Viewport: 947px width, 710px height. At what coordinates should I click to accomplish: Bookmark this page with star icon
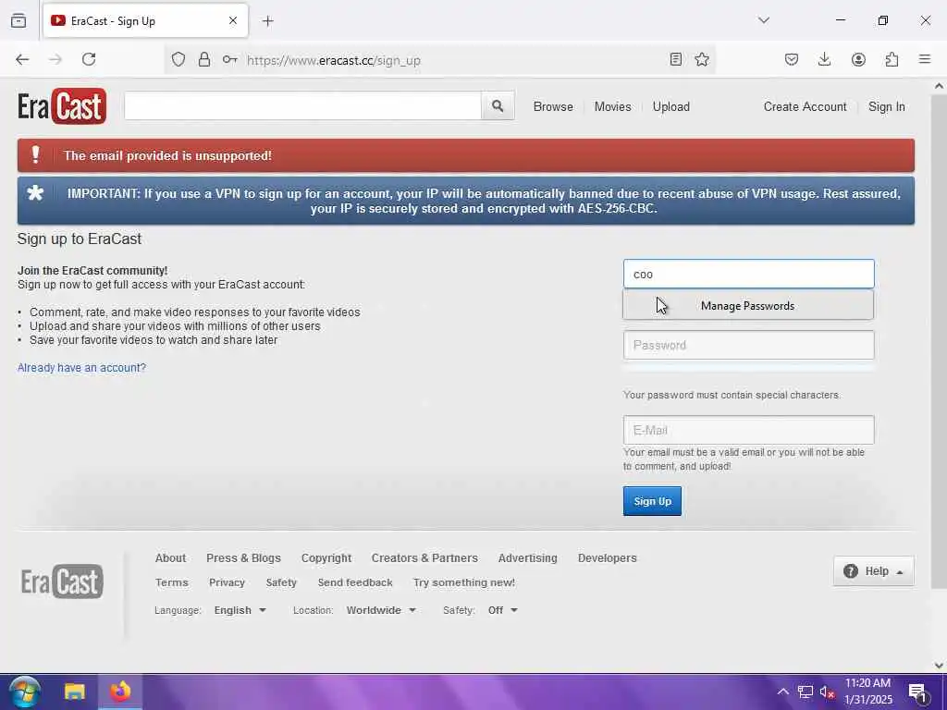click(x=702, y=59)
